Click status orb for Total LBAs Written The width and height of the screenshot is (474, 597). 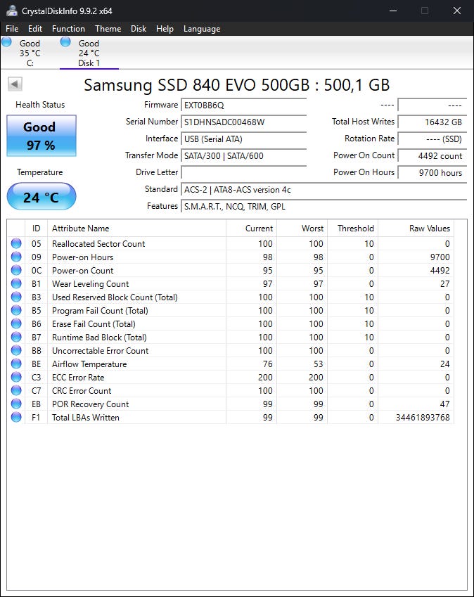[x=16, y=417]
